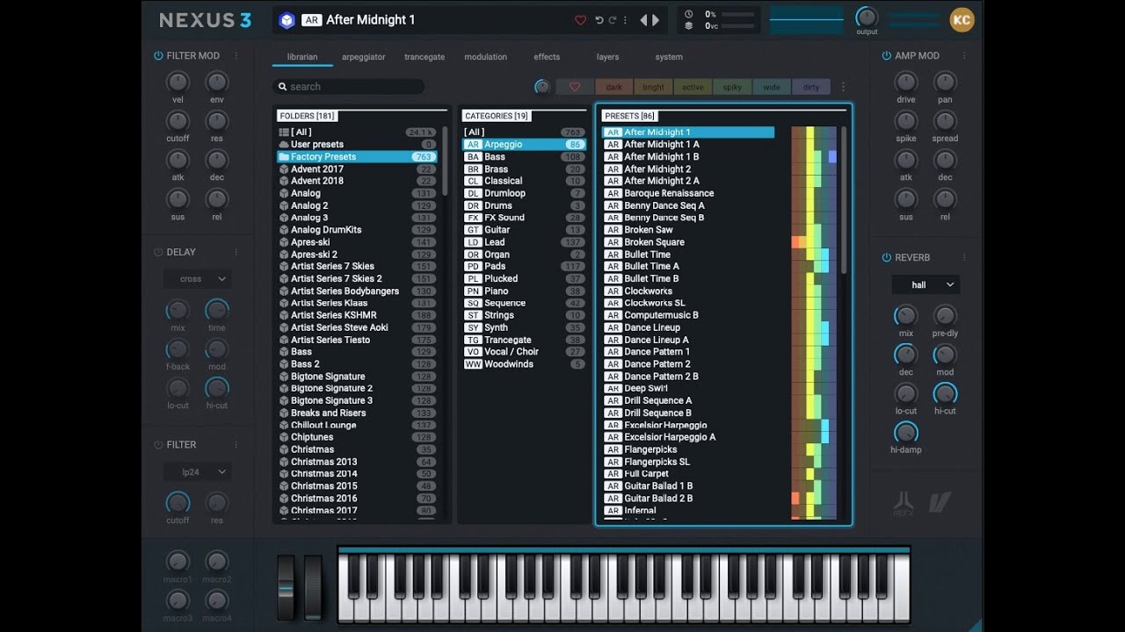This screenshot has height=632, width=1125.
Task: Select the Analog DrumKits folder
Action: coord(357,230)
